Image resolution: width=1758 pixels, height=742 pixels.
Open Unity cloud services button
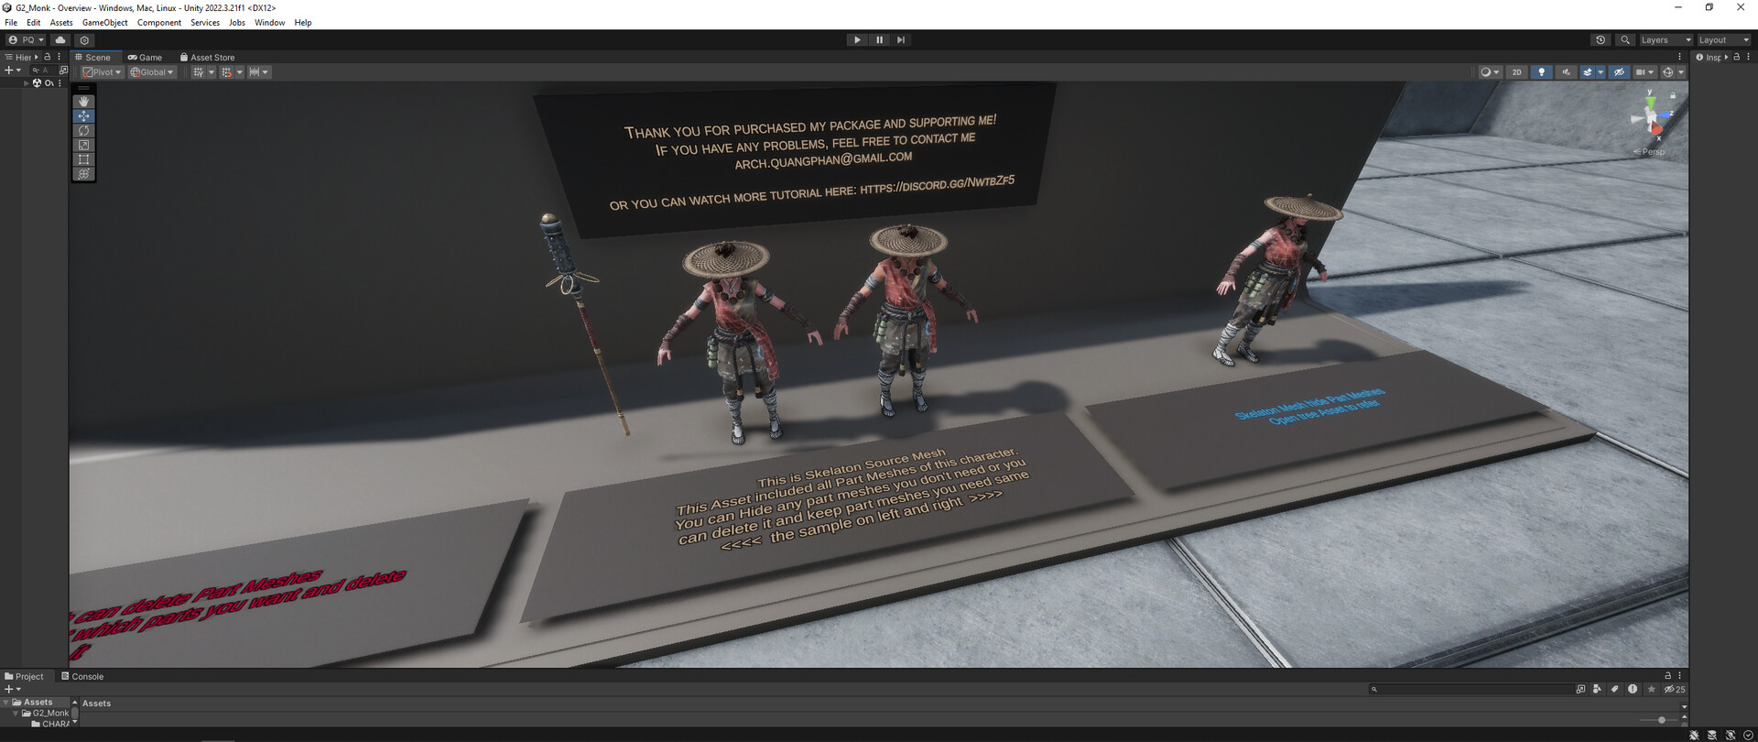(x=60, y=40)
